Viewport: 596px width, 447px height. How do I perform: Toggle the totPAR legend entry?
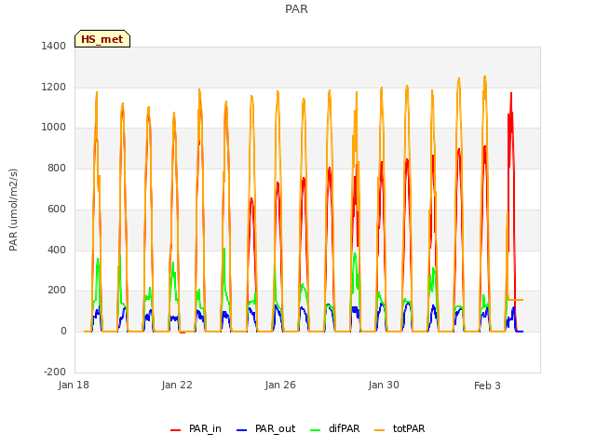pos(400,428)
